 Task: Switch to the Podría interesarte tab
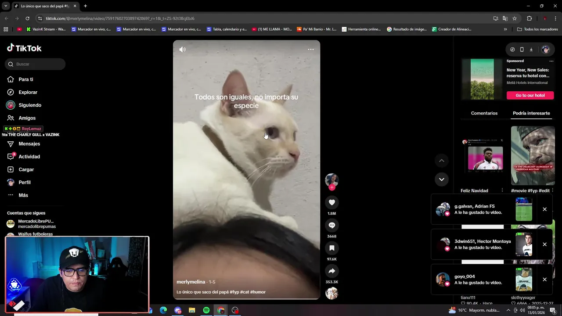[531, 113]
